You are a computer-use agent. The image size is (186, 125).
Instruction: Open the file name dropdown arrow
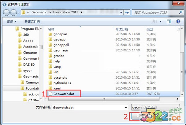click(126, 108)
